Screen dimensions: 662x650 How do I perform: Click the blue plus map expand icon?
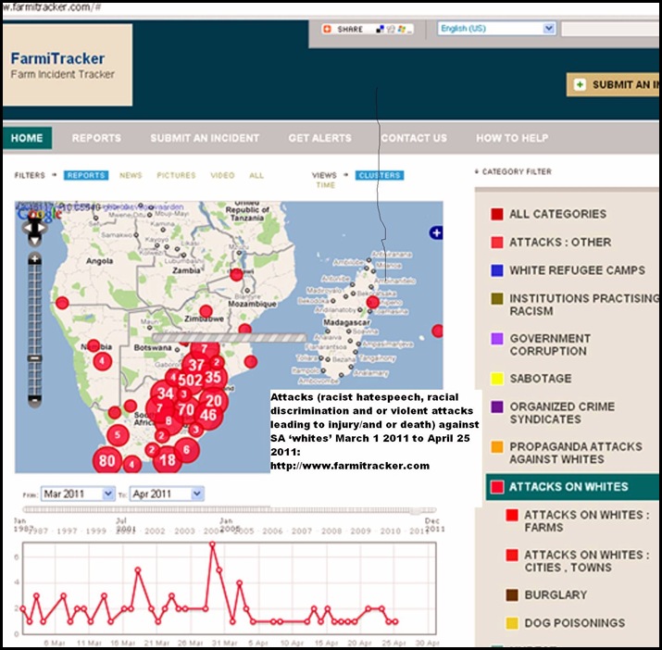coord(436,232)
